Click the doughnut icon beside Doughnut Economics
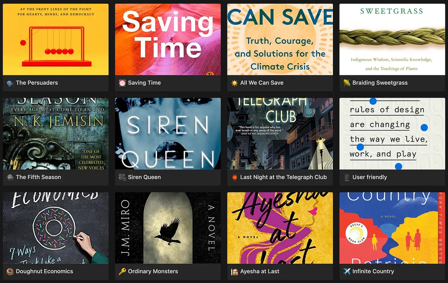This screenshot has width=448, height=283. (x=10, y=272)
